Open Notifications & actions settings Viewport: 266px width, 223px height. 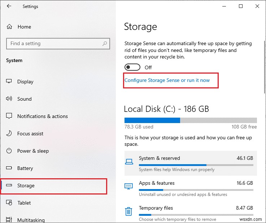(x=42, y=116)
